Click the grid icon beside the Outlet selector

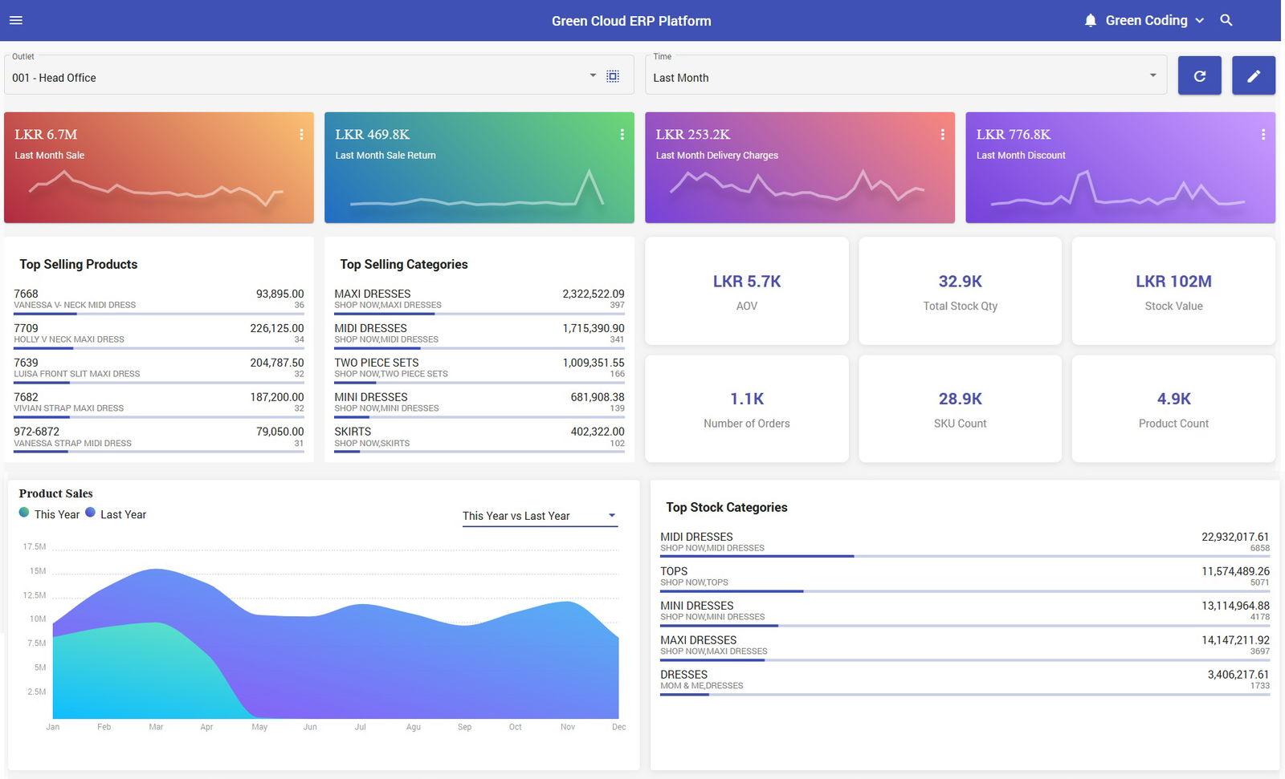[613, 75]
